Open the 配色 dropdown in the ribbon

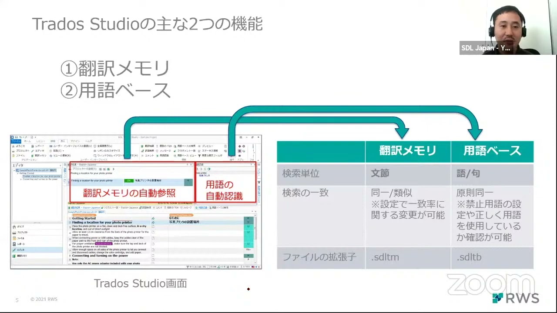coord(57,151)
